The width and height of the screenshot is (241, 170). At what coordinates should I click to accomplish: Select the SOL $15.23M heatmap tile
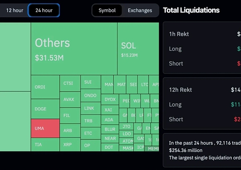[138, 49]
